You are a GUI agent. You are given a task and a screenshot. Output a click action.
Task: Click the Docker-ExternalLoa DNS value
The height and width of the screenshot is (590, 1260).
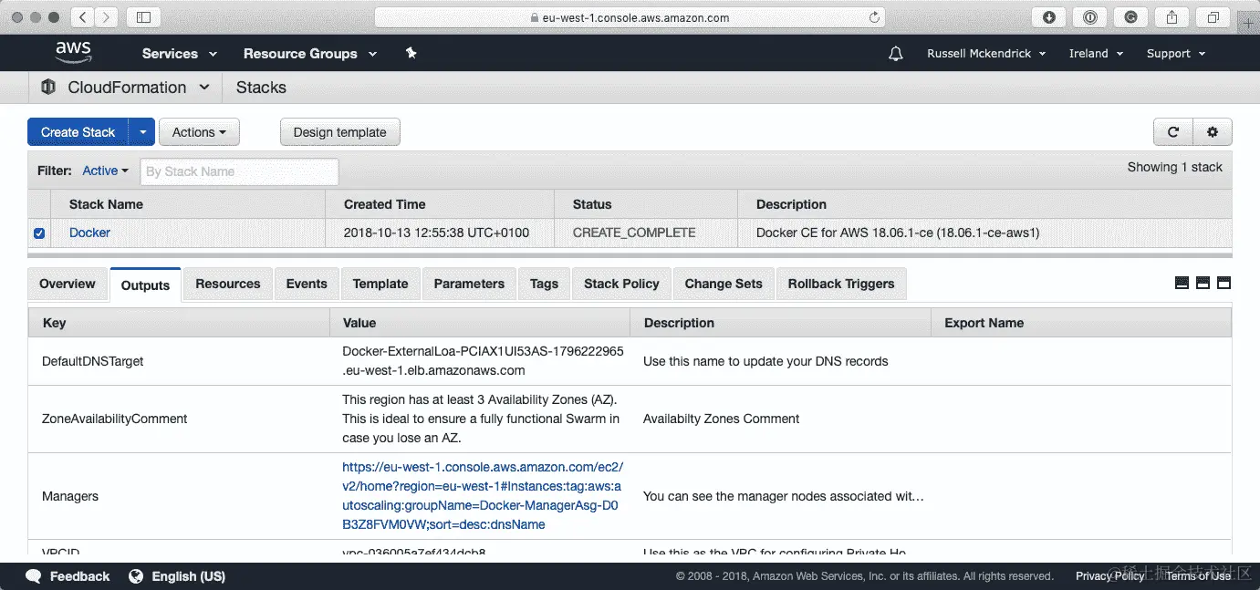[x=483, y=361]
